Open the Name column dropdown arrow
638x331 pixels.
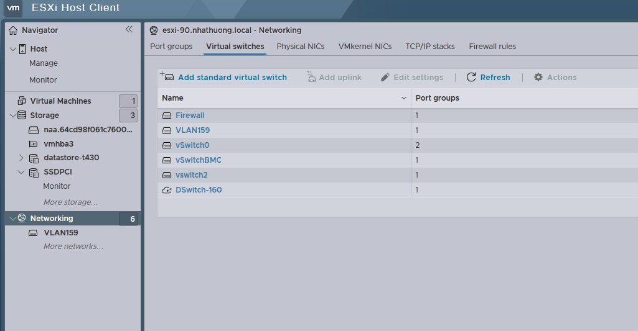pyautogui.click(x=403, y=98)
